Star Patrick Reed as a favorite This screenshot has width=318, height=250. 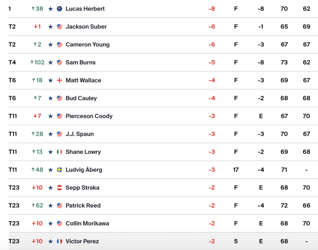point(50,205)
